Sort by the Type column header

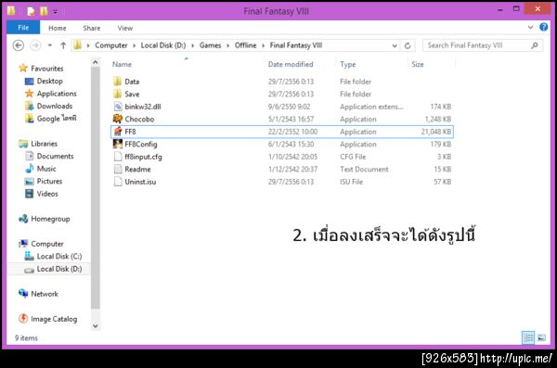348,64
